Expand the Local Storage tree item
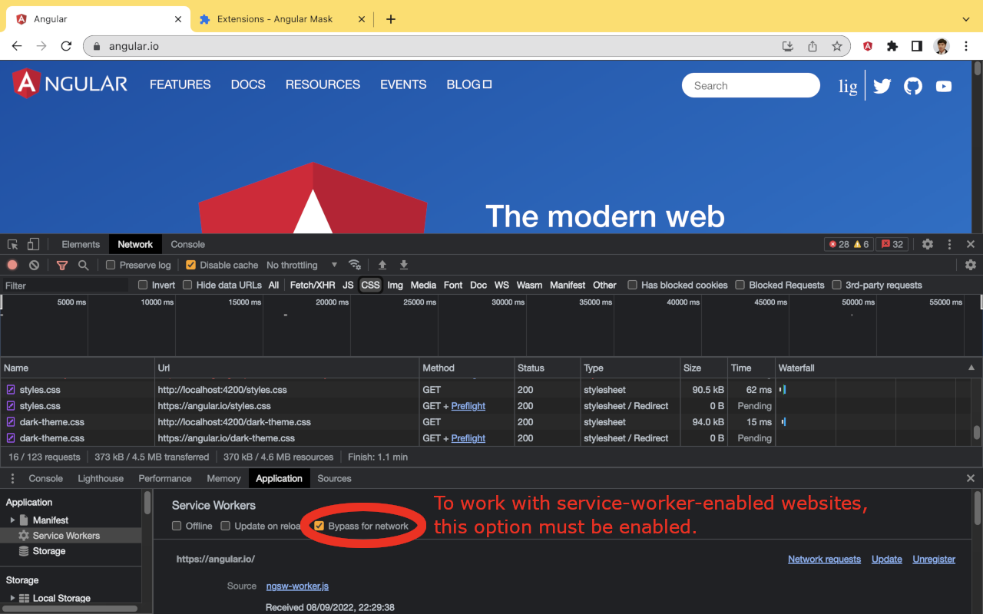Screen dimensions: 983x614 (x=12, y=598)
